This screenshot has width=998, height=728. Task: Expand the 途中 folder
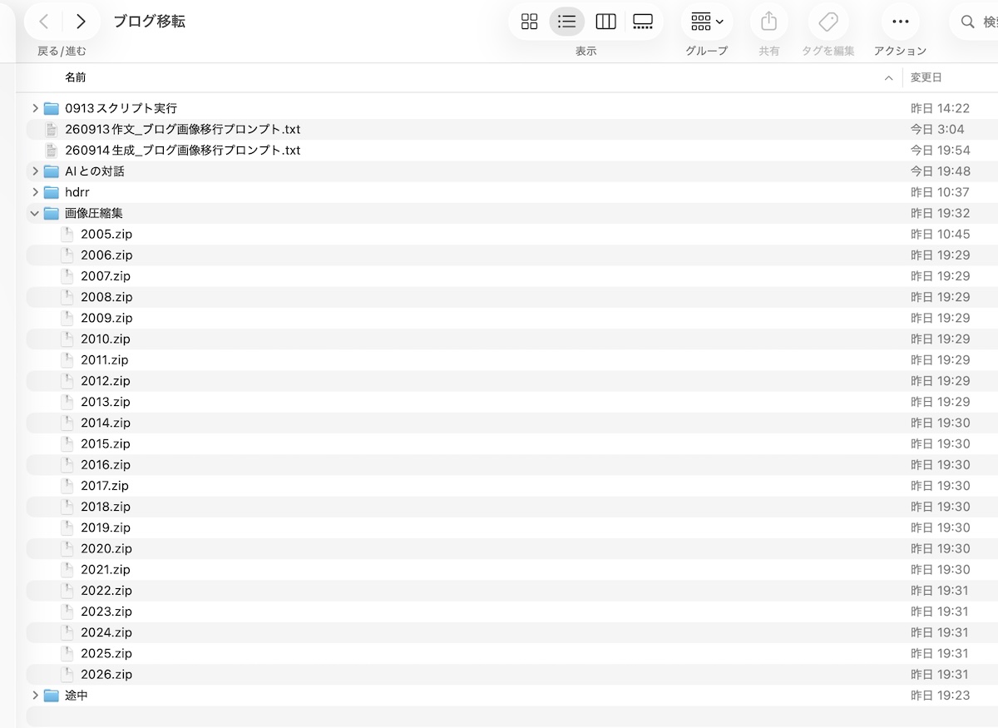(35, 696)
